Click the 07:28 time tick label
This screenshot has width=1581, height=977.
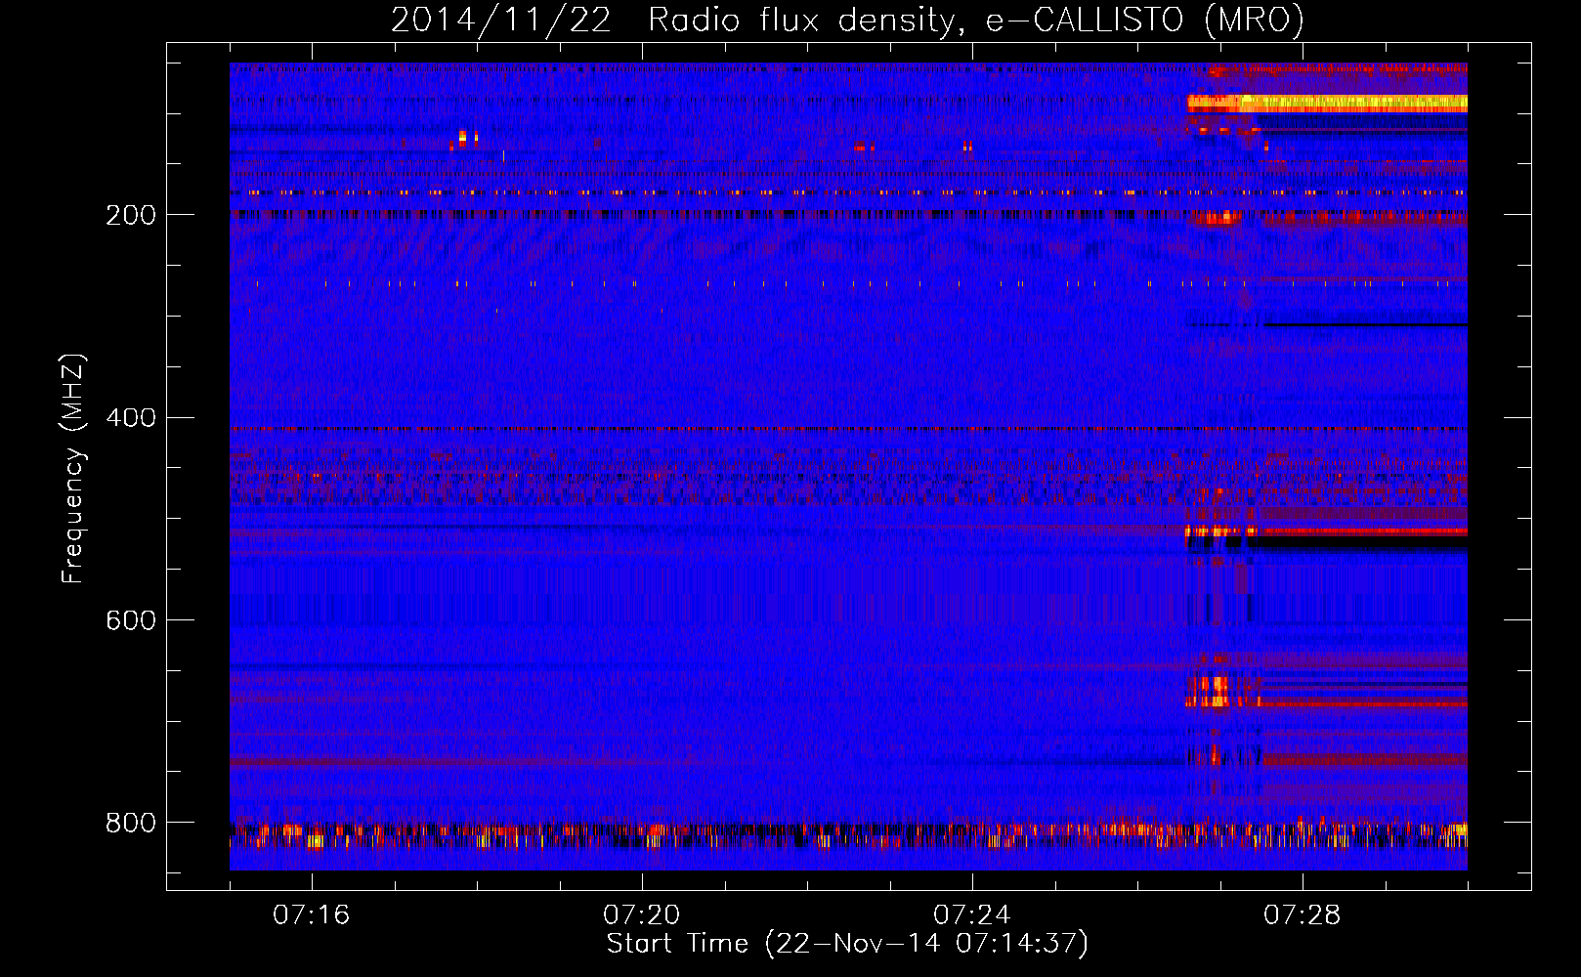coord(1302,915)
